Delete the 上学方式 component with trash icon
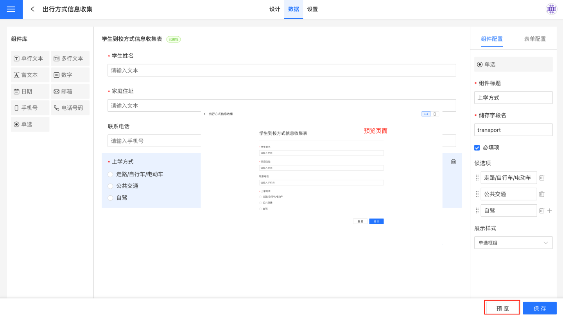The height and width of the screenshot is (316, 563). coord(453,161)
